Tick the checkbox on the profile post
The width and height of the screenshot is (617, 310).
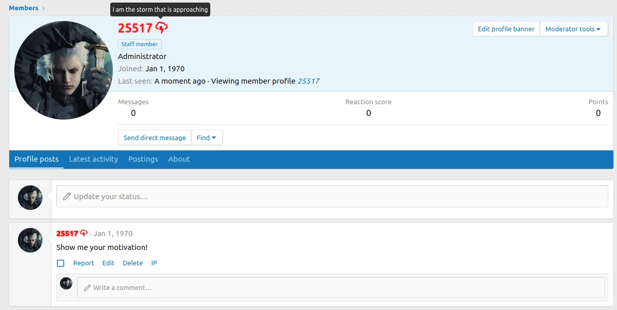click(61, 263)
